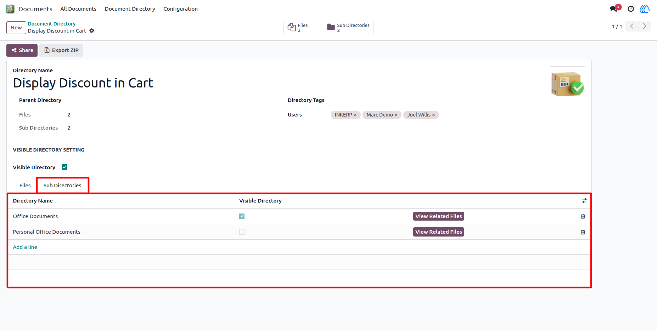657x330 pixels.
Task: Sort by the Visible Directory column header
Action: pos(260,201)
